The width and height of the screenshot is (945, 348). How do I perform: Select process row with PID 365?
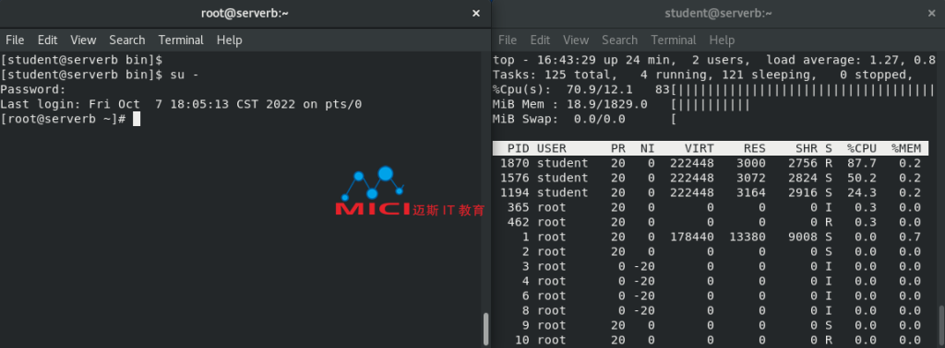point(711,207)
